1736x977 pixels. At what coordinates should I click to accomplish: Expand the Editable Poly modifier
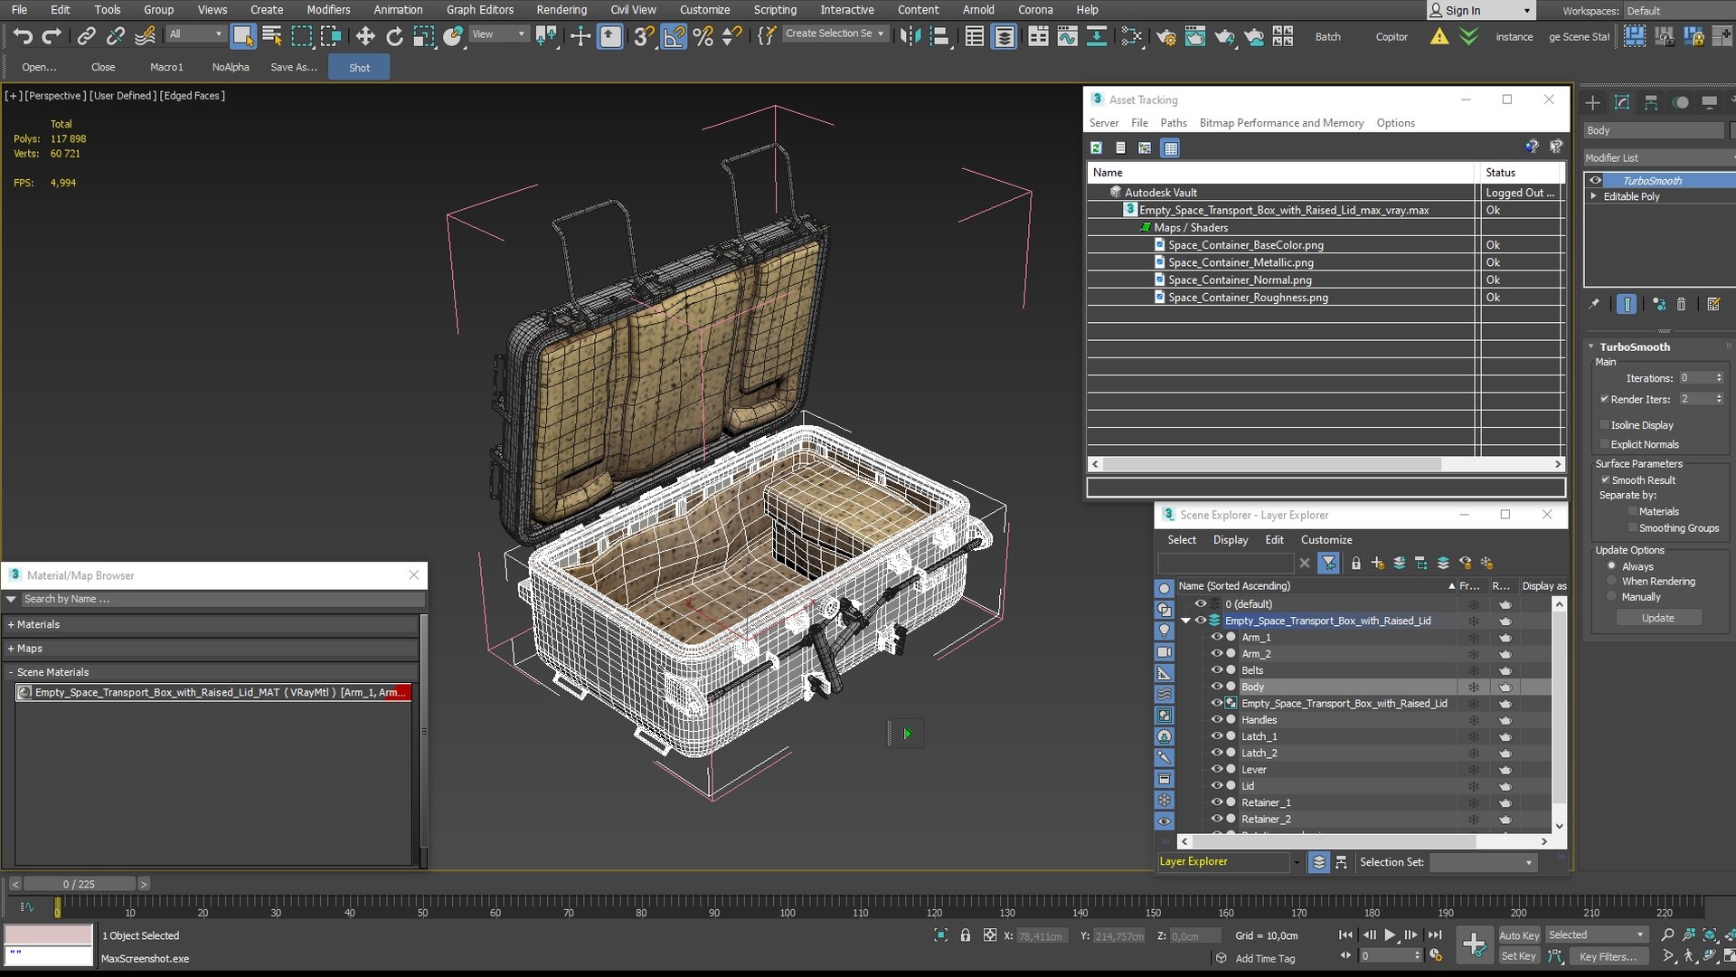point(1594,196)
